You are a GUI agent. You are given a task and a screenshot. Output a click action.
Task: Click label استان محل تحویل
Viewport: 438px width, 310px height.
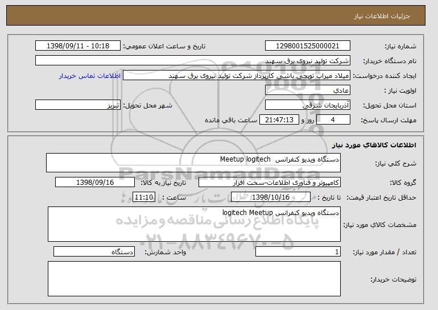[x=390, y=105]
